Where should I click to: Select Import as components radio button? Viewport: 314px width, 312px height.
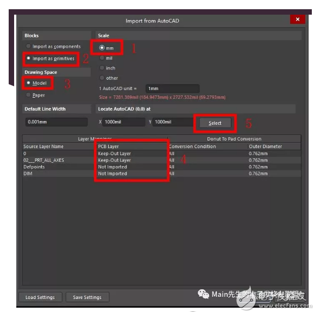28,46
